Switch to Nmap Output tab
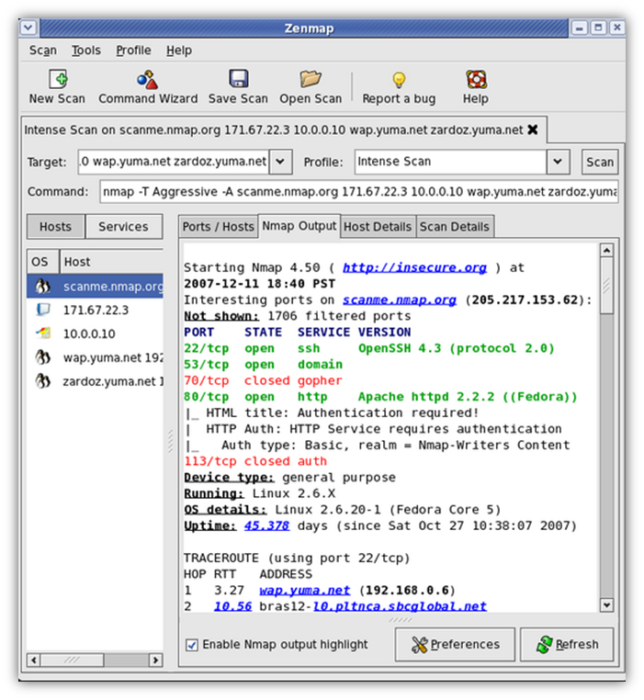The height and width of the screenshot is (700, 644). point(299,226)
